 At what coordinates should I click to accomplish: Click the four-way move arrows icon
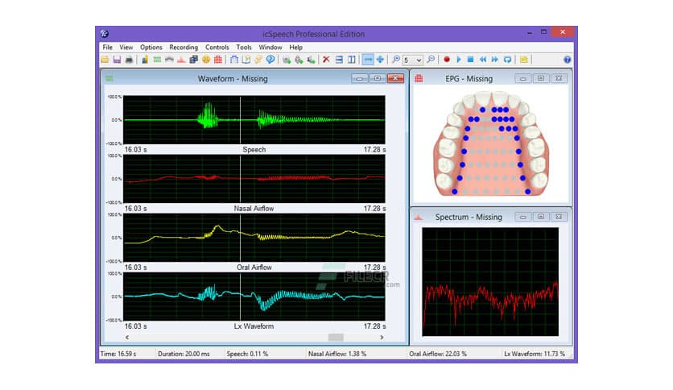[380, 60]
